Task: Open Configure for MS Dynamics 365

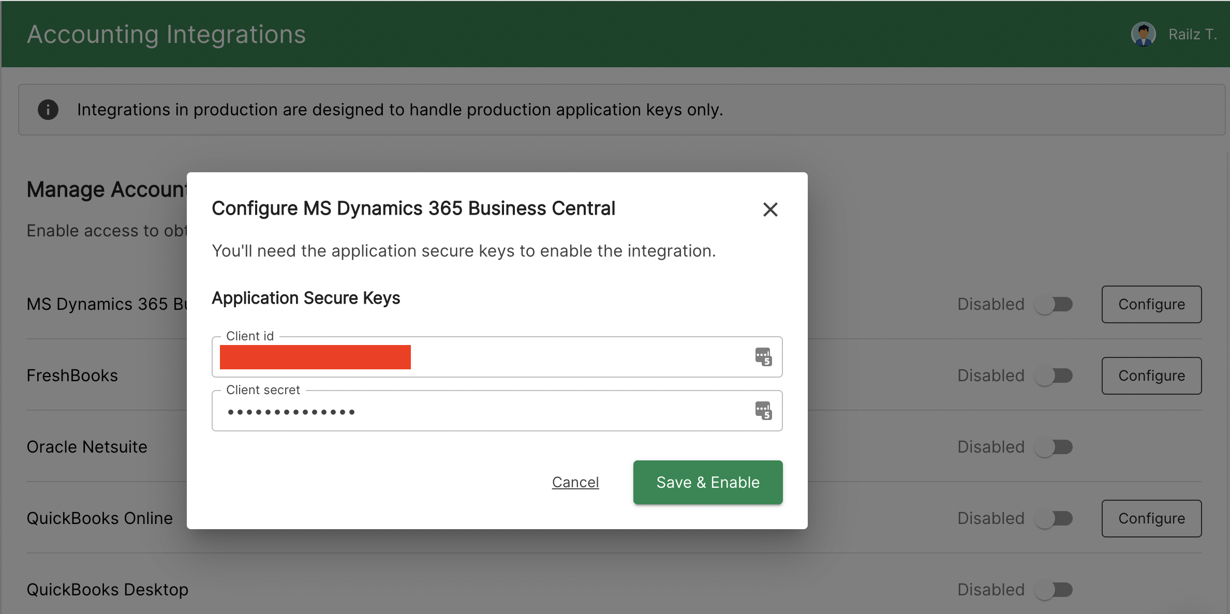Action: pos(1151,304)
